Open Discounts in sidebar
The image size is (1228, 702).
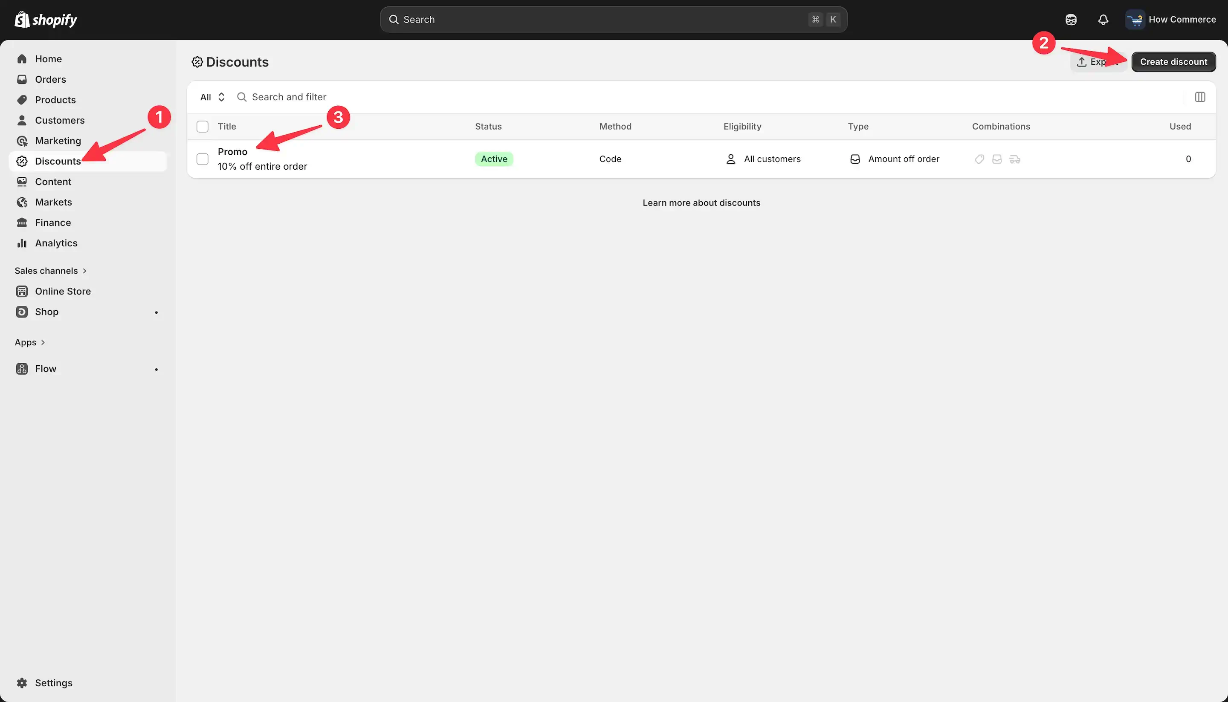88,161
